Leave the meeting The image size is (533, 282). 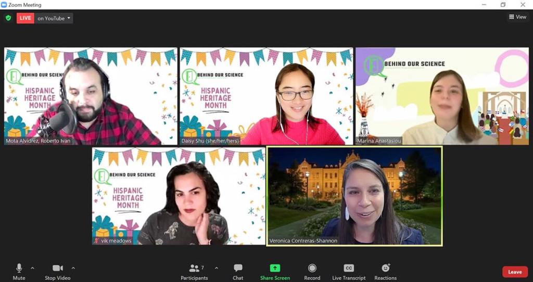[x=514, y=272]
